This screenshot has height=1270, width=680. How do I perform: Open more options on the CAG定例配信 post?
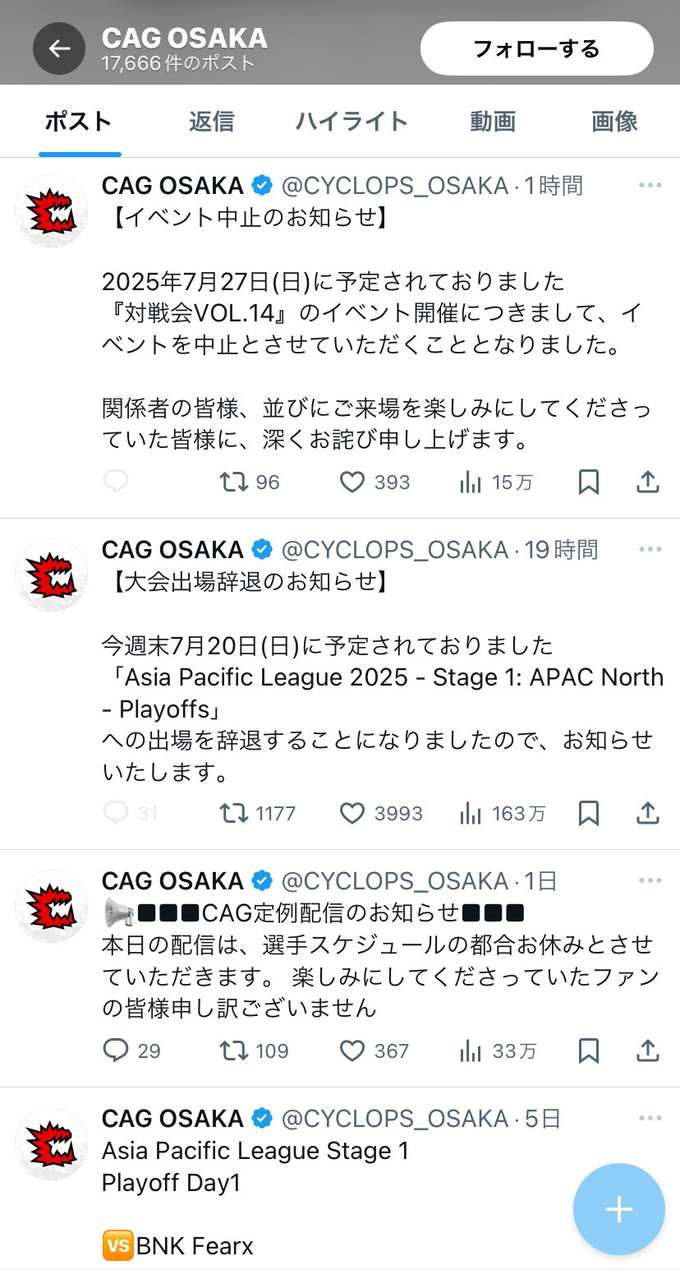[x=650, y=881]
